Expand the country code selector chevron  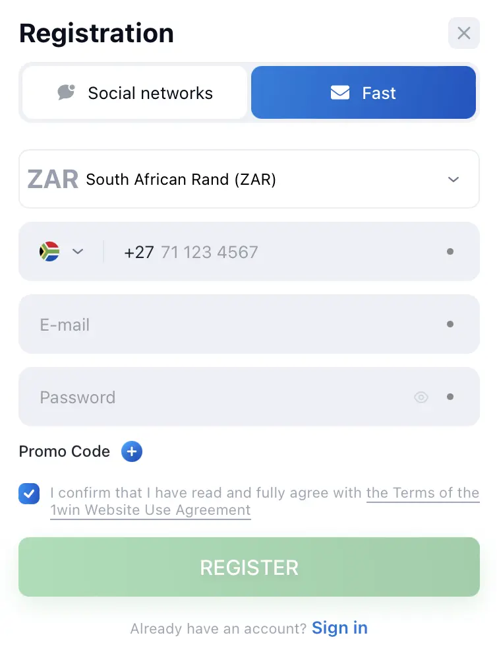[78, 251]
